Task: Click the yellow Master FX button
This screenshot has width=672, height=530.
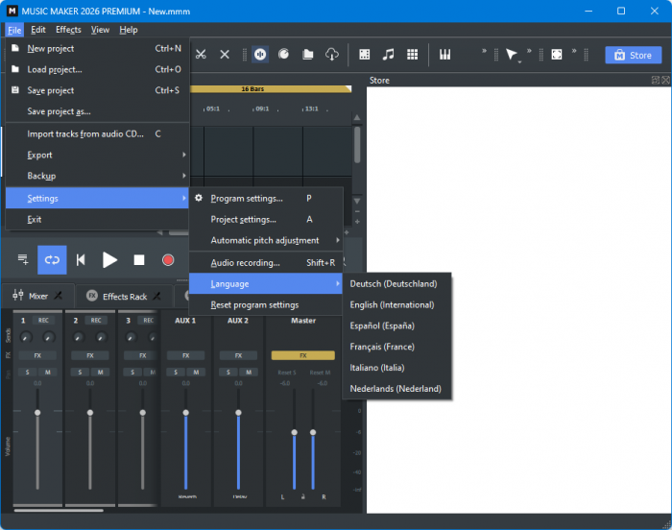Action: point(302,355)
